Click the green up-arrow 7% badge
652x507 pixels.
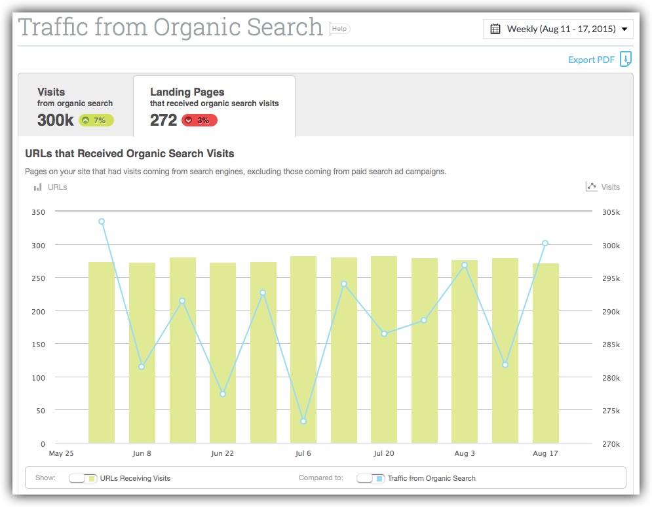coord(96,121)
